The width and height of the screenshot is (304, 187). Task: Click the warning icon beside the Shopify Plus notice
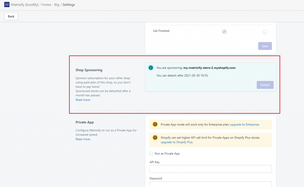pyautogui.click(x=155, y=137)
